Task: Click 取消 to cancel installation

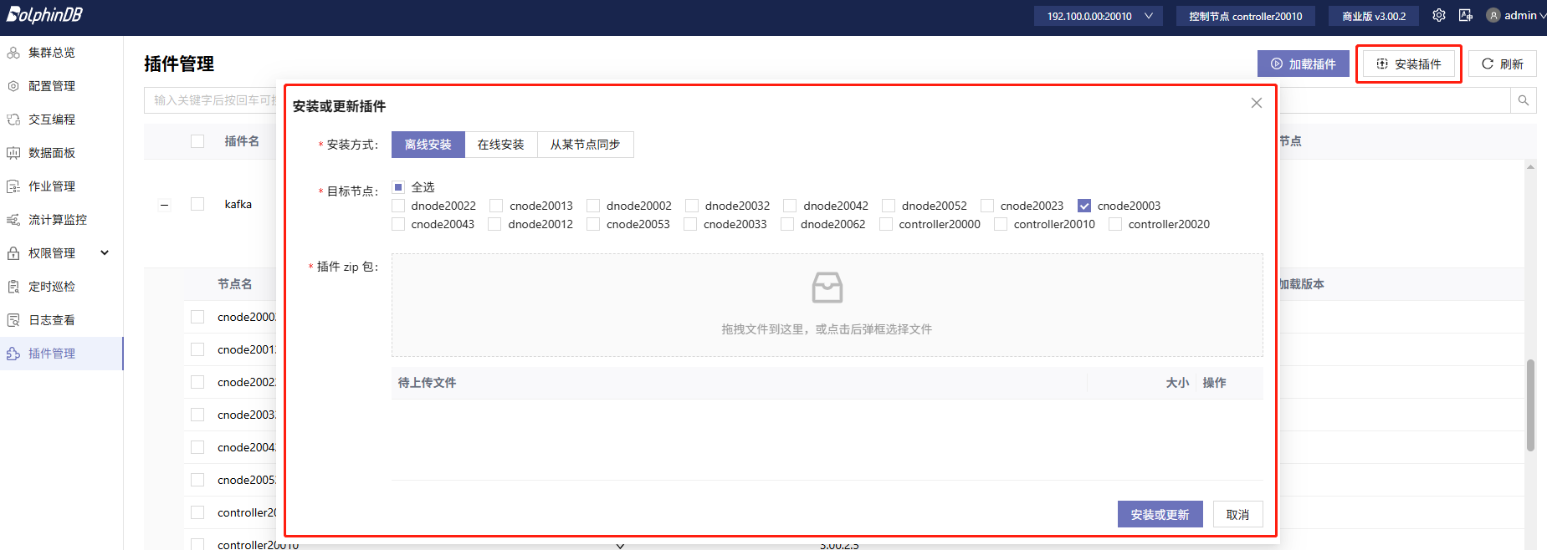Action: 1237,514
